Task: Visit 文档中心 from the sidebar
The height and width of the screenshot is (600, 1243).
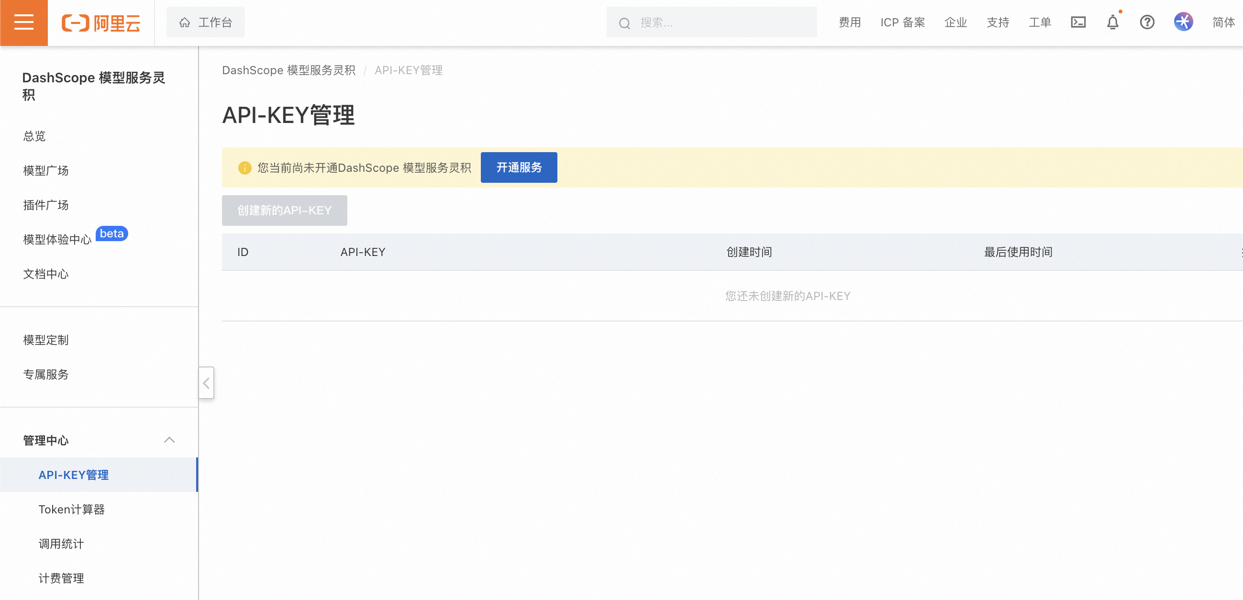Action: [46, 274]
